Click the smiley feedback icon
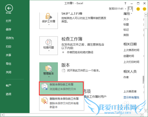The width and height of the screenshot is (148, 117). click(x=138, y=9)
